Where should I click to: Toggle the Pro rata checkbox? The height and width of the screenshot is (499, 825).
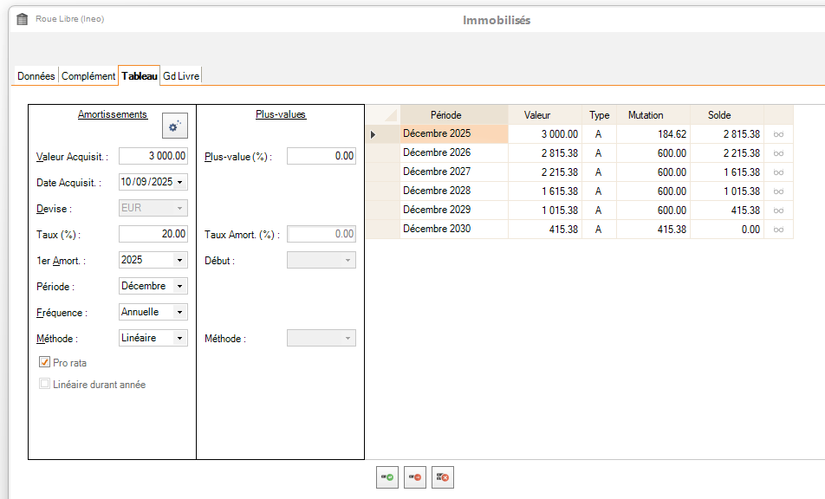click(45, 363)
